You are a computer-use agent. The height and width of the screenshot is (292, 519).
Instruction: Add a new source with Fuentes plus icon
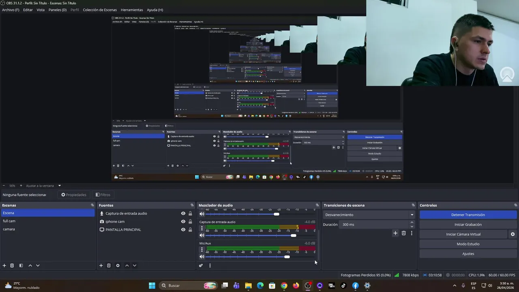(x=101, y=266)
